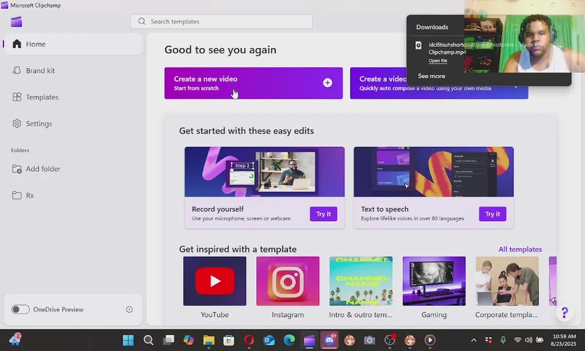This screenshot has height=351, width=585.
Task: Click the 'Folders' section label
Action: click(20, 150)
